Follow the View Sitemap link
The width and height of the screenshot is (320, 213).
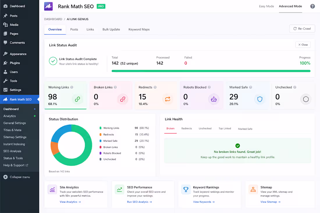(271, 202)
